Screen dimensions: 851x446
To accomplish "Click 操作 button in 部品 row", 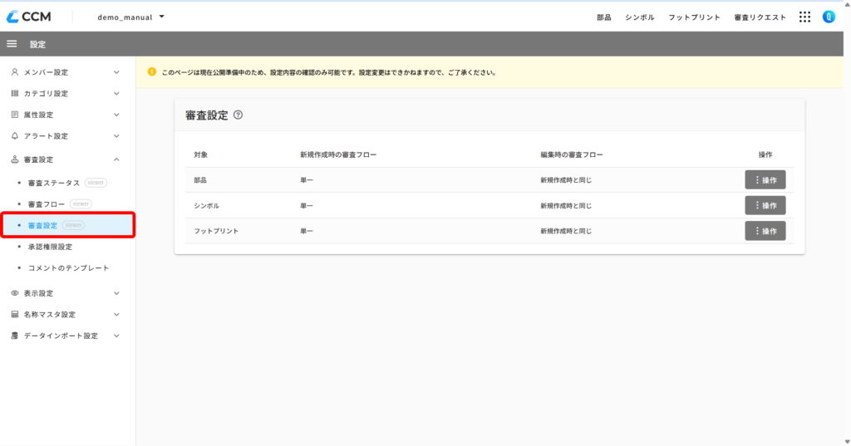I will 765,180.
